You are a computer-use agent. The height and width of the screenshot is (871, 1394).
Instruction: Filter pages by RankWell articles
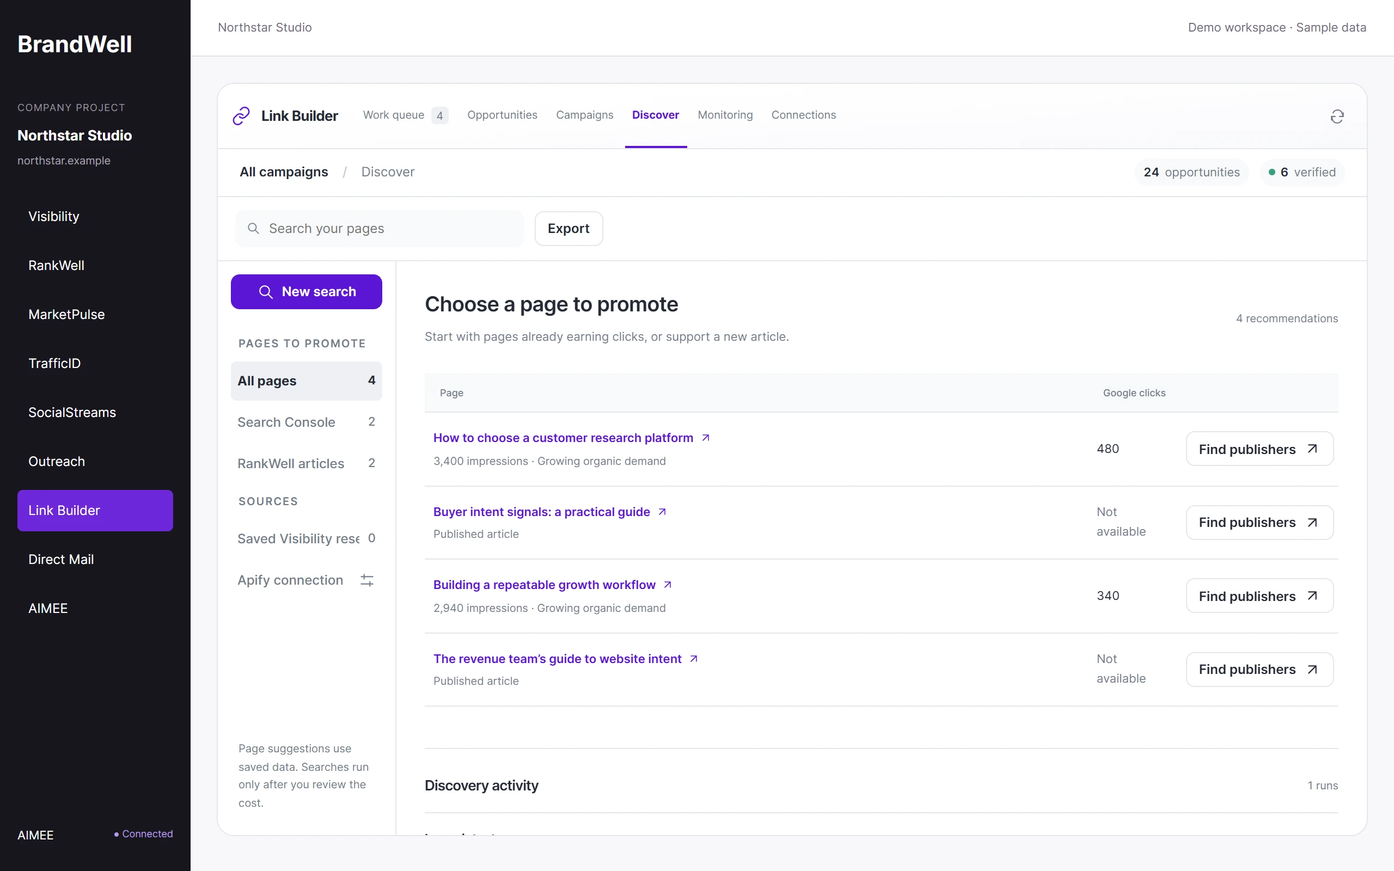tap(307, 464)
